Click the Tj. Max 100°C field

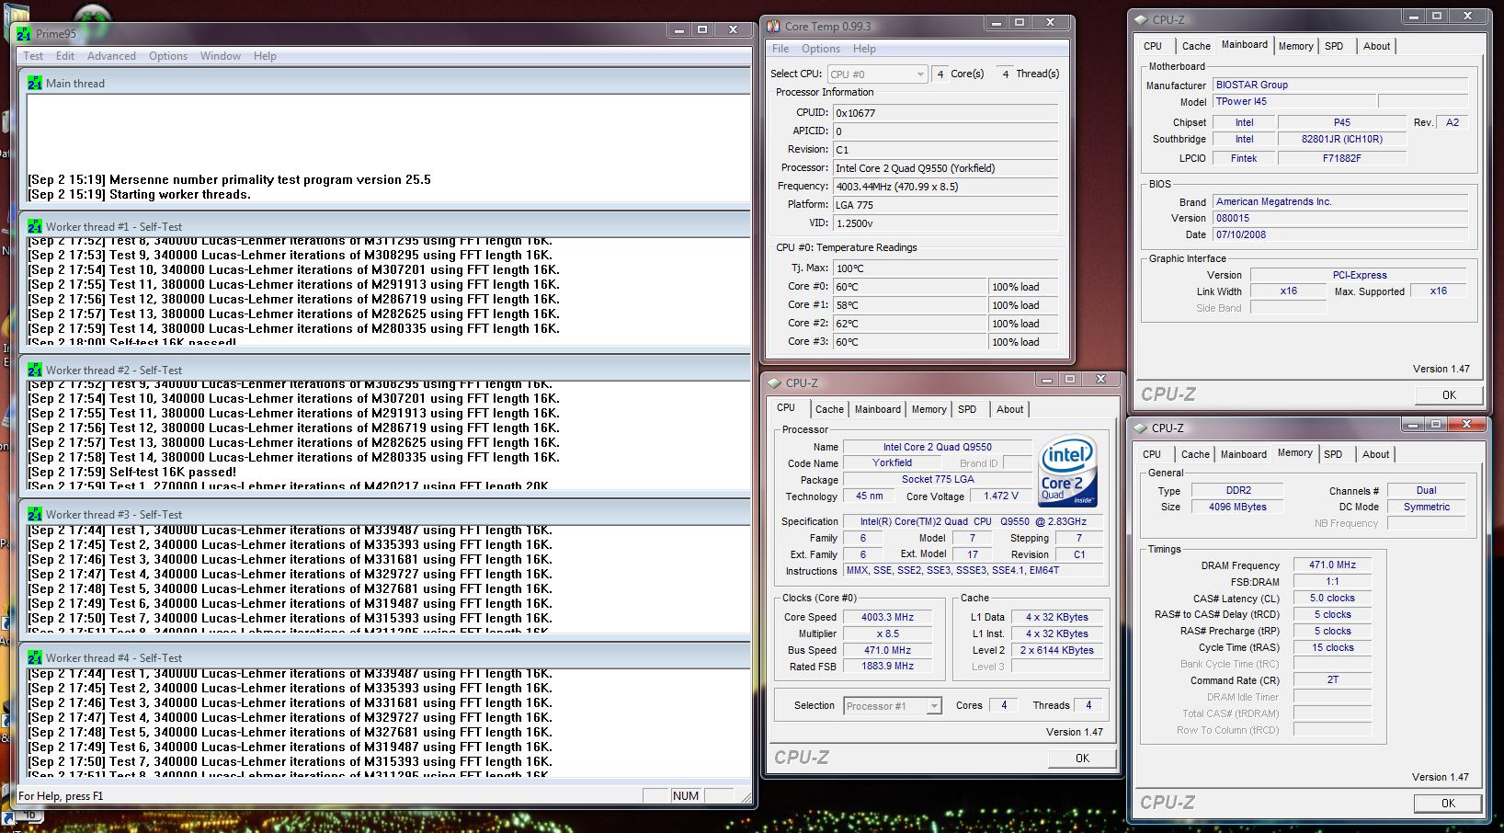946,268
